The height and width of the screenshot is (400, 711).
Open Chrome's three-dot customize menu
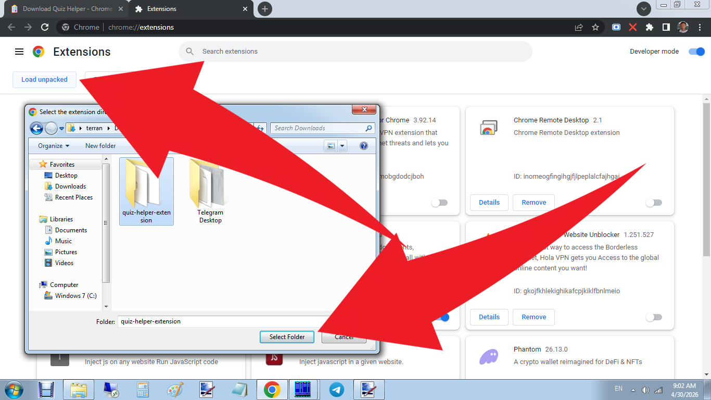pos(699,27)
